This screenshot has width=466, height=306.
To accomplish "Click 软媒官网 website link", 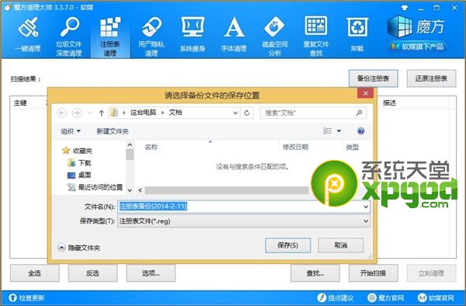I will [x=436, y=297].
